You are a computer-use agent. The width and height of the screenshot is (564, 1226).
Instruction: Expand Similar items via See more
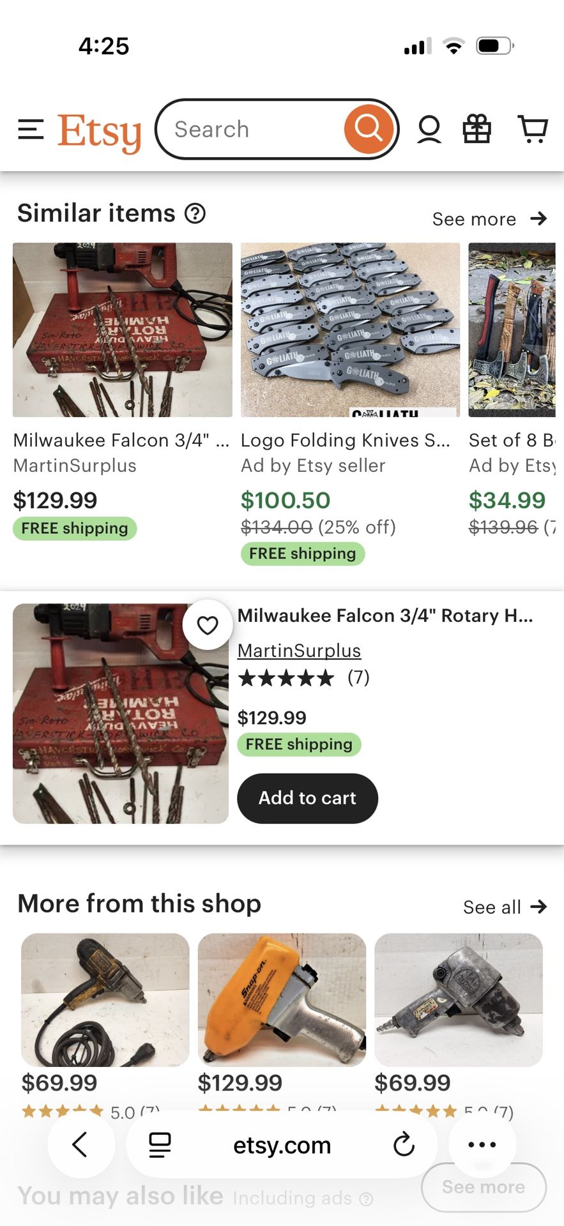click(x=489, y=219)
